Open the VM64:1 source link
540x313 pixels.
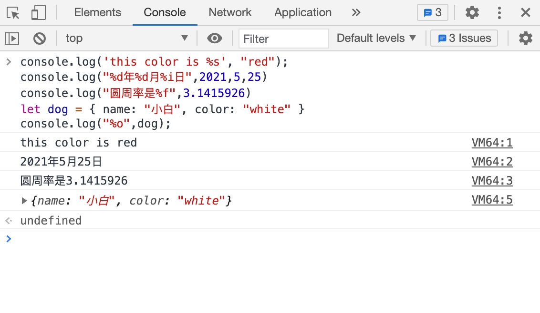coord(492,143)
